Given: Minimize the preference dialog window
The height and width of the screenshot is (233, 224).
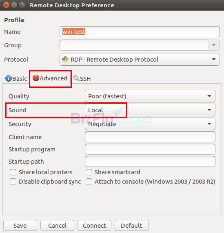Looking at the screenshot, I should 14,5.
